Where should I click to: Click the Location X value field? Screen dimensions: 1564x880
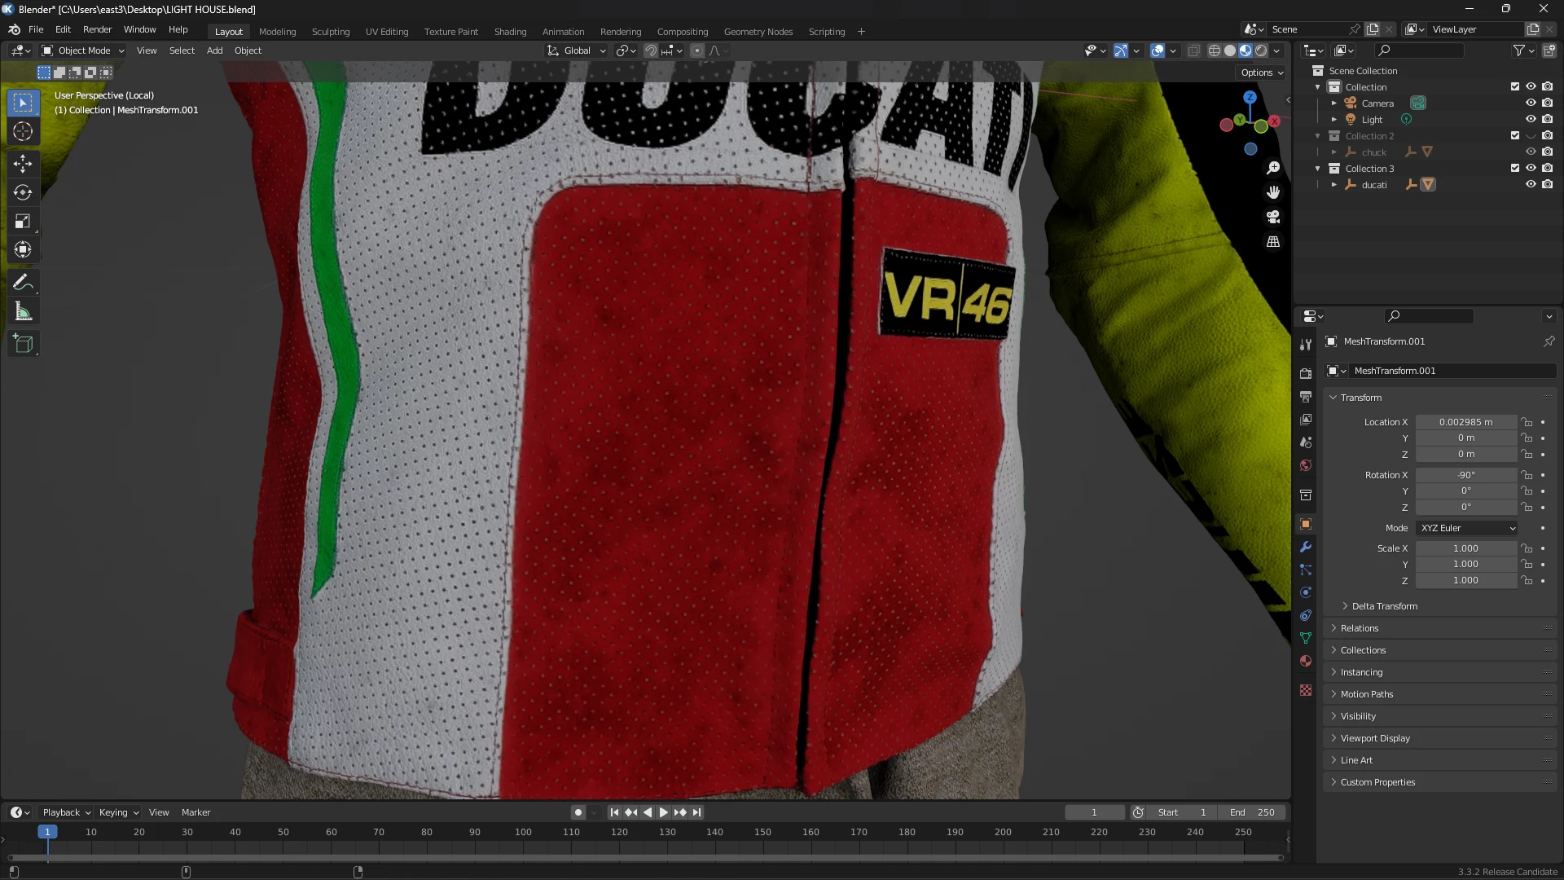pyautogui.click(x=1465, y=422)
